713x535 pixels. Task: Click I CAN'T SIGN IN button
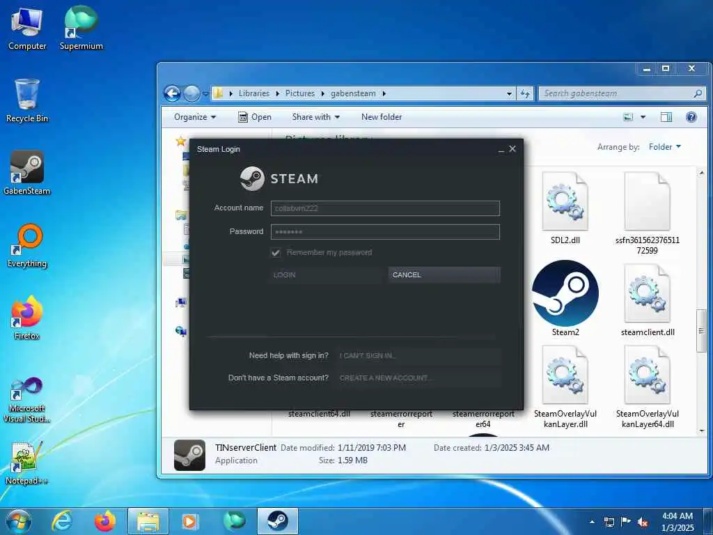(418, 356)
